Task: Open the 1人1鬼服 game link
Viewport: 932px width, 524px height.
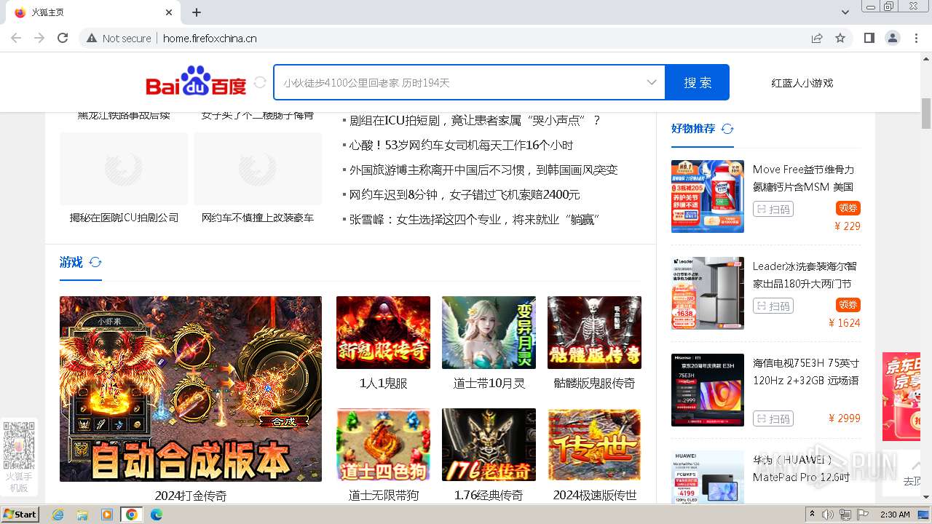Action: click(383, 383)
